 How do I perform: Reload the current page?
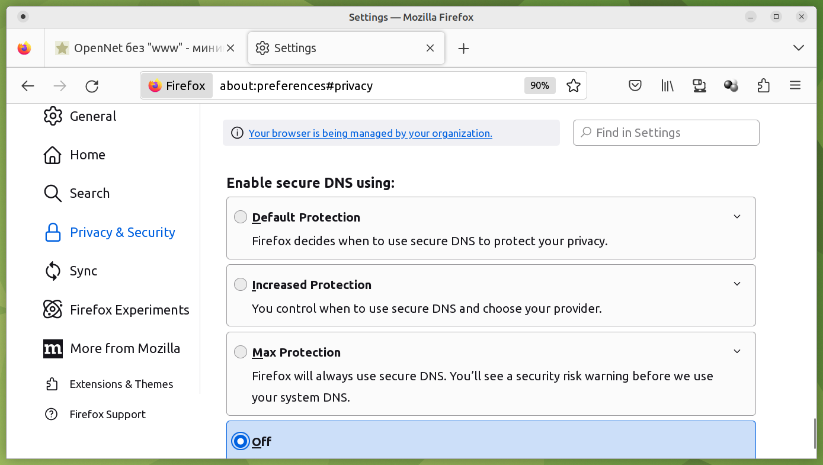(92, 86)
